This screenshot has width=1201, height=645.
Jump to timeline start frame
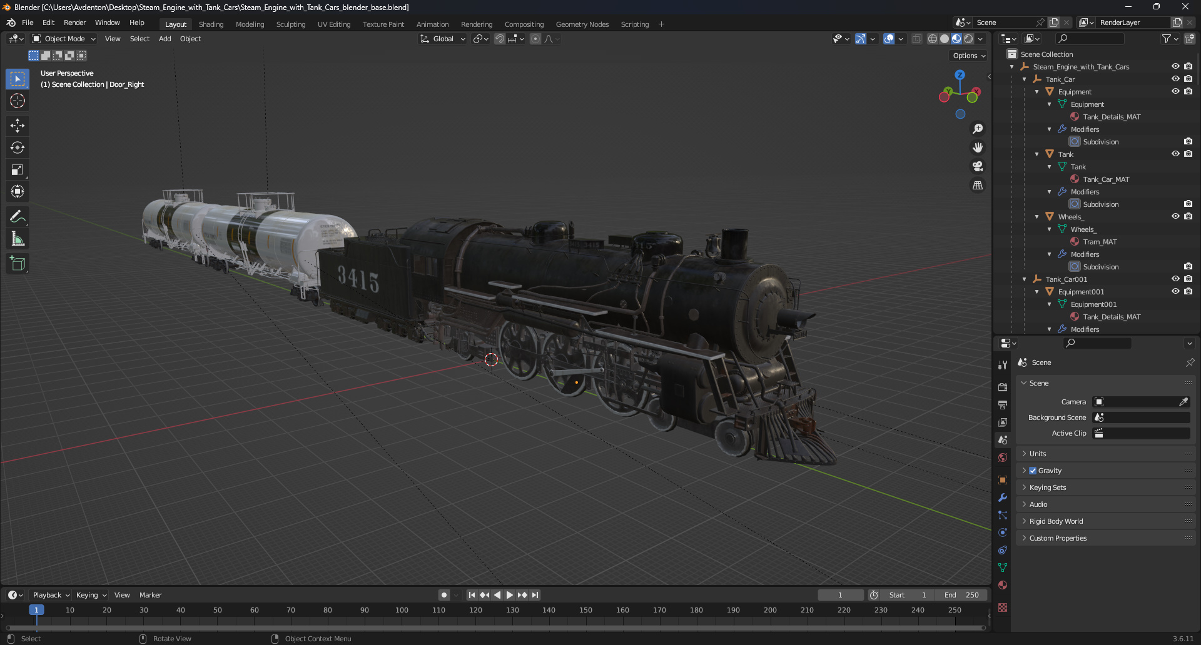(x=472, y=595)
